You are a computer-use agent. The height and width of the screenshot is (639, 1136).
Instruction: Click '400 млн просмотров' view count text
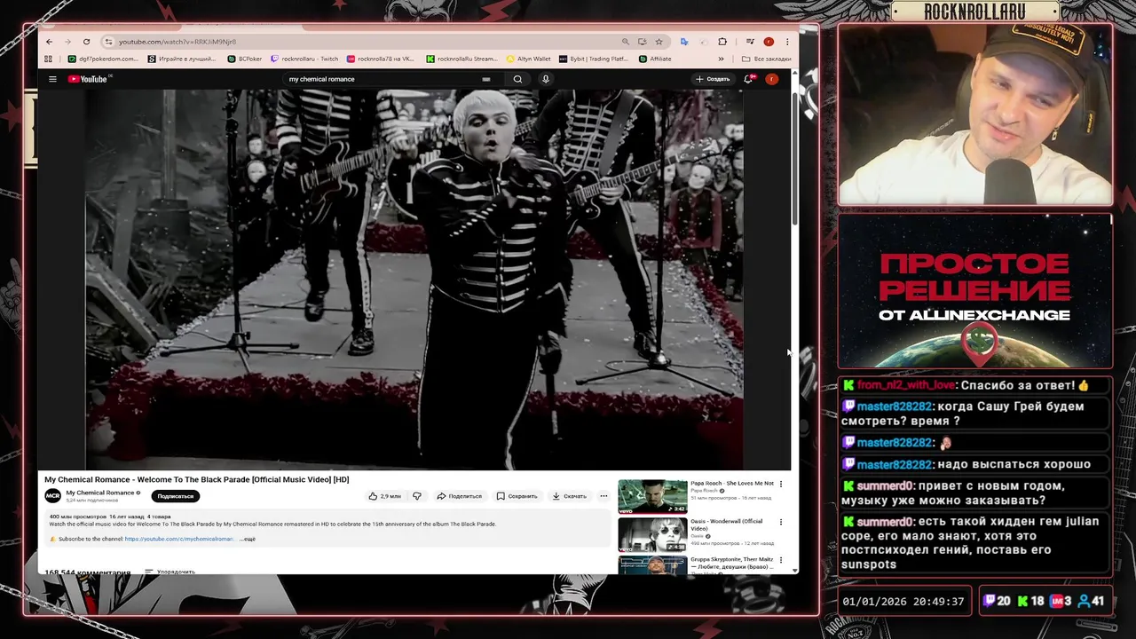coord(77,517)
